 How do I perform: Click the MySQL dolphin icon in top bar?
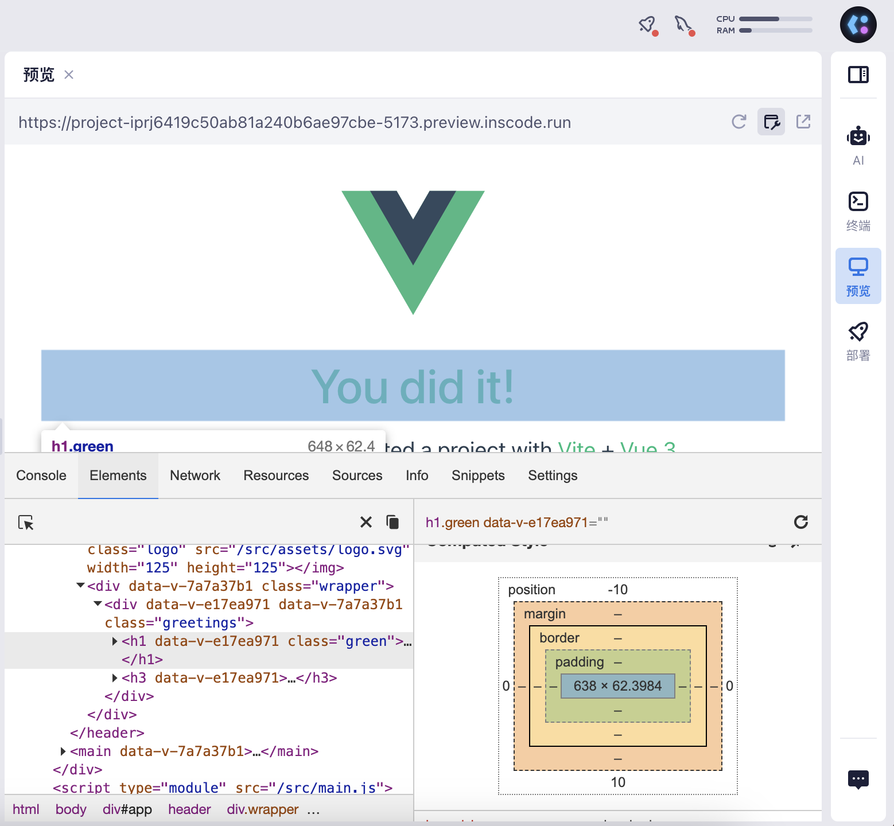pos(684,25)
